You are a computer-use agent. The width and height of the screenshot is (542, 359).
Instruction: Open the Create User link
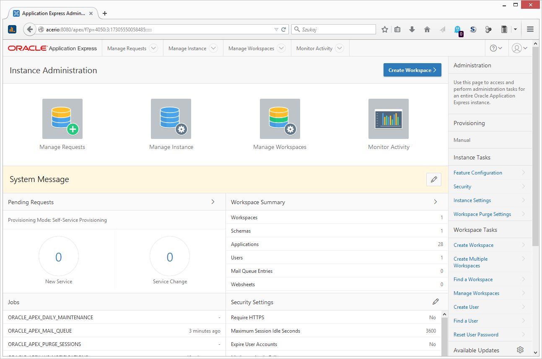point(466,307)
